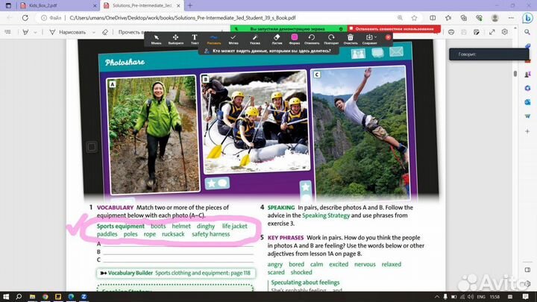Toggle the PDF table of contents panel

click(x=8, y=32)
